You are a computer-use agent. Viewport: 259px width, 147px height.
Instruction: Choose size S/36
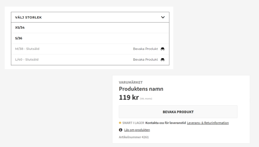point(90,38)
